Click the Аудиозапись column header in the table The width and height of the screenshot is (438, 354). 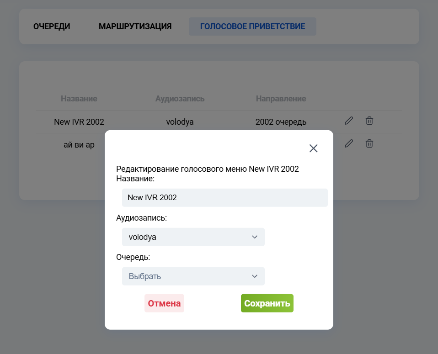pyautogui.click(x=180, y=99)
